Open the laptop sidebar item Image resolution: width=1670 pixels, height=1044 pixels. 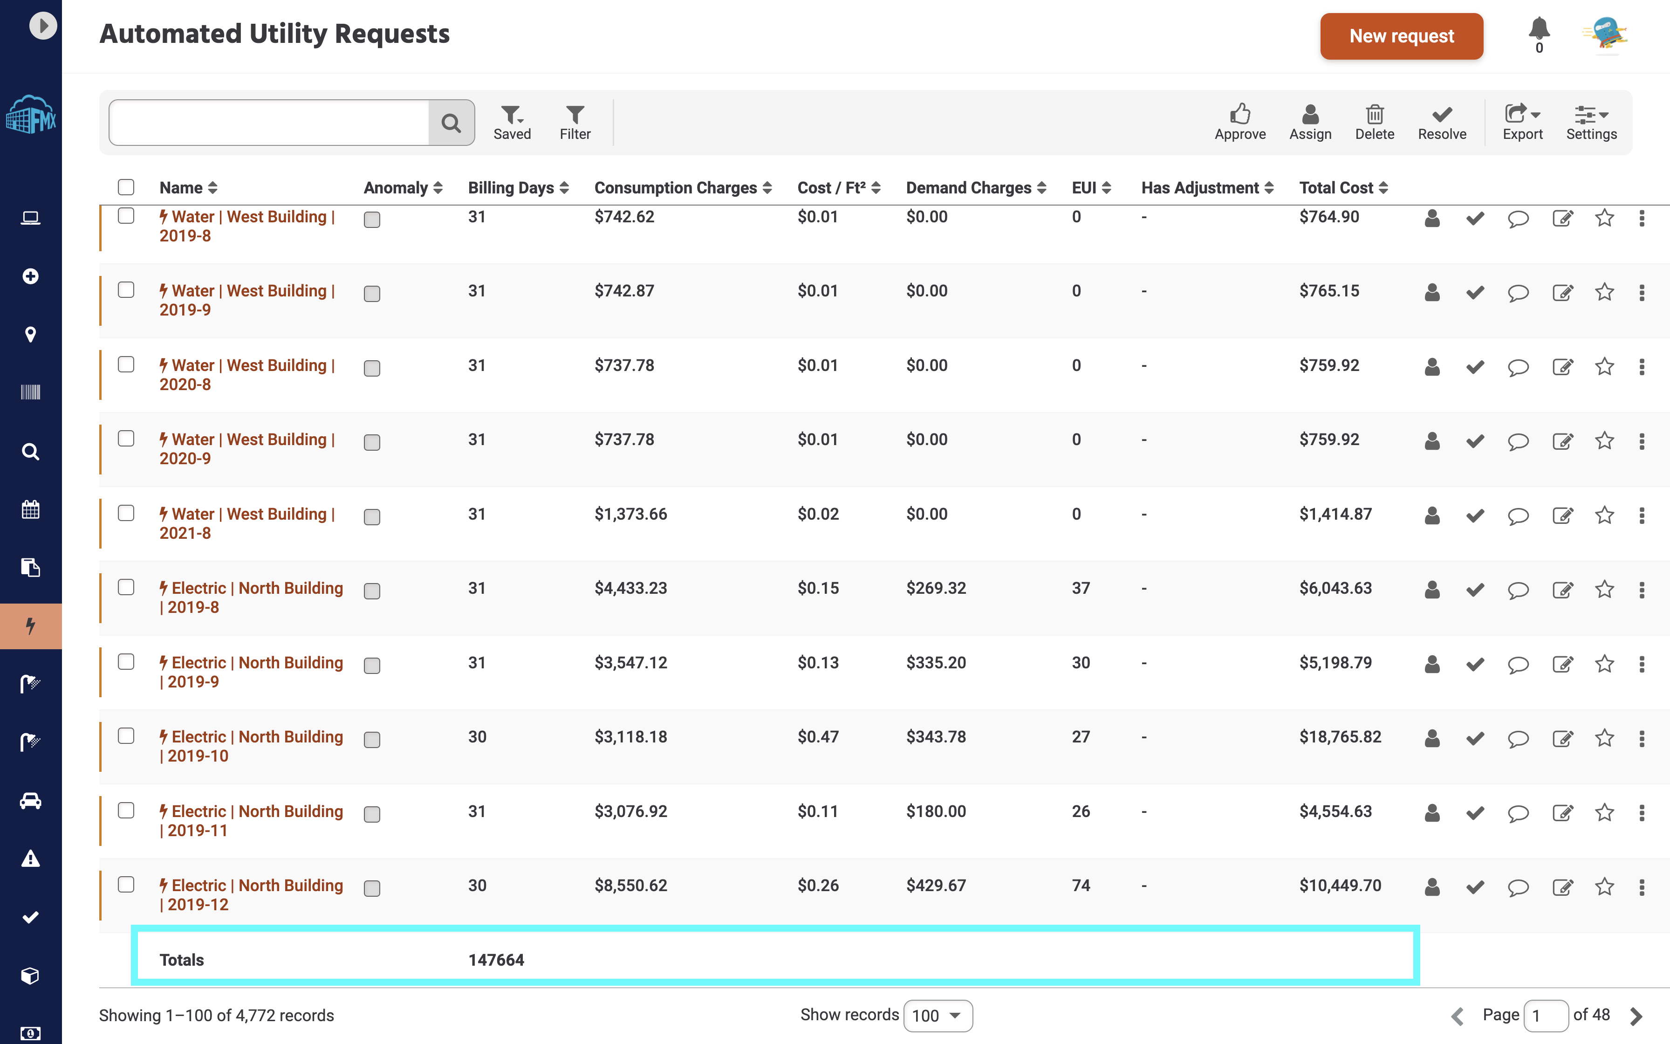click(x=30, y=218)
